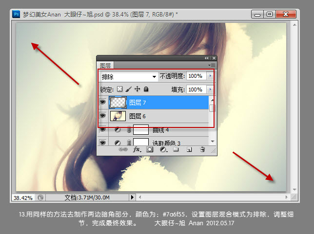Create a new layer group folder
Screen dimensions: 314x234
(176, 150)
